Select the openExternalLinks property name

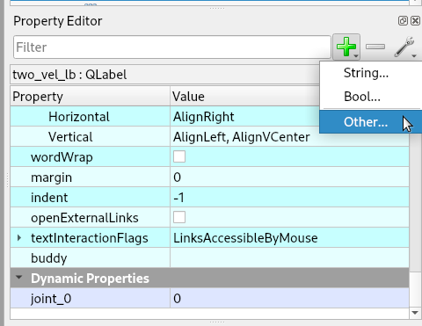coord(84,218)
